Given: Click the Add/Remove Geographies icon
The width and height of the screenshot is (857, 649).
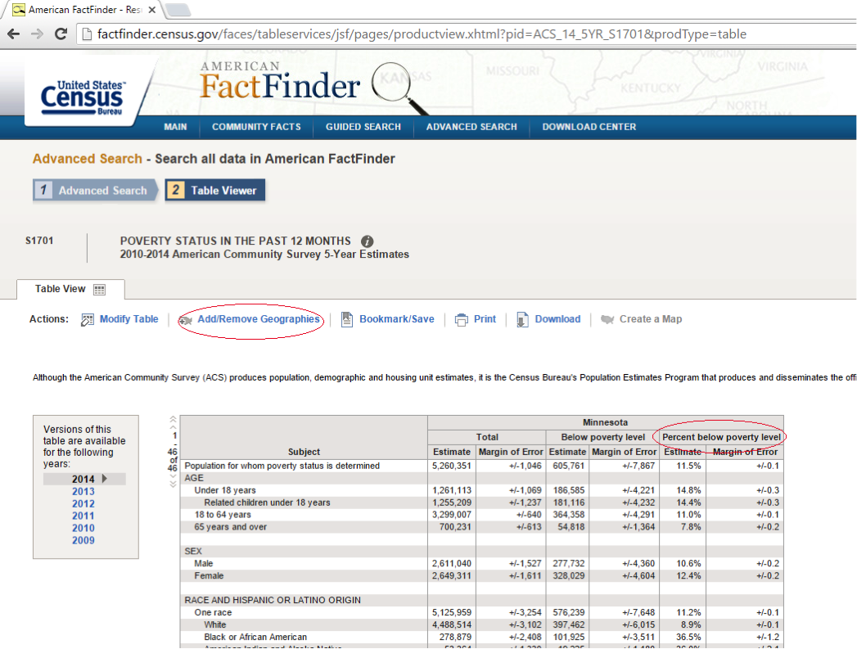Looking at the screenshot, I should pyautogui.click(x=186, y=320).
